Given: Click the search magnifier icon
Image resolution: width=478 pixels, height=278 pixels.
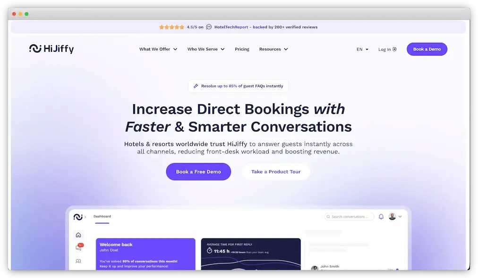Looking at the screenshot, I should (328, 217).
